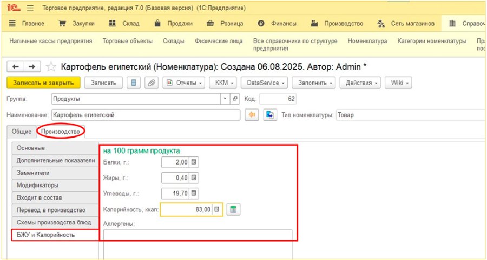
Task: Open calculator for the Углеводы field
Action: (194, 193)
